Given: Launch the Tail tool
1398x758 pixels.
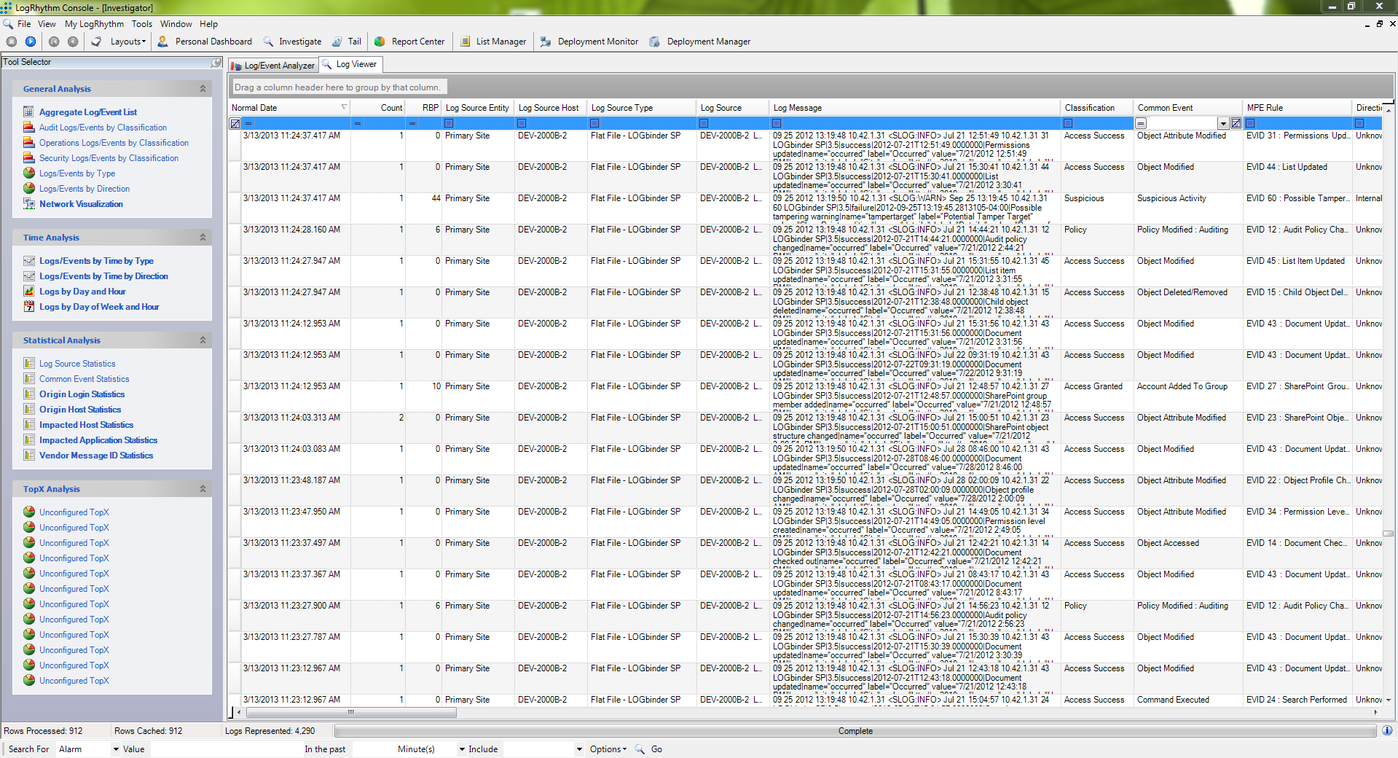Looking at the screenshot, I should [347, 42].
